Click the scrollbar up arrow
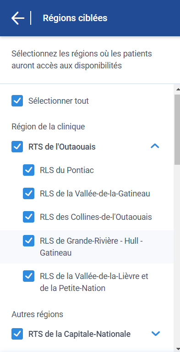180x352 pixels. click(178, 89)
